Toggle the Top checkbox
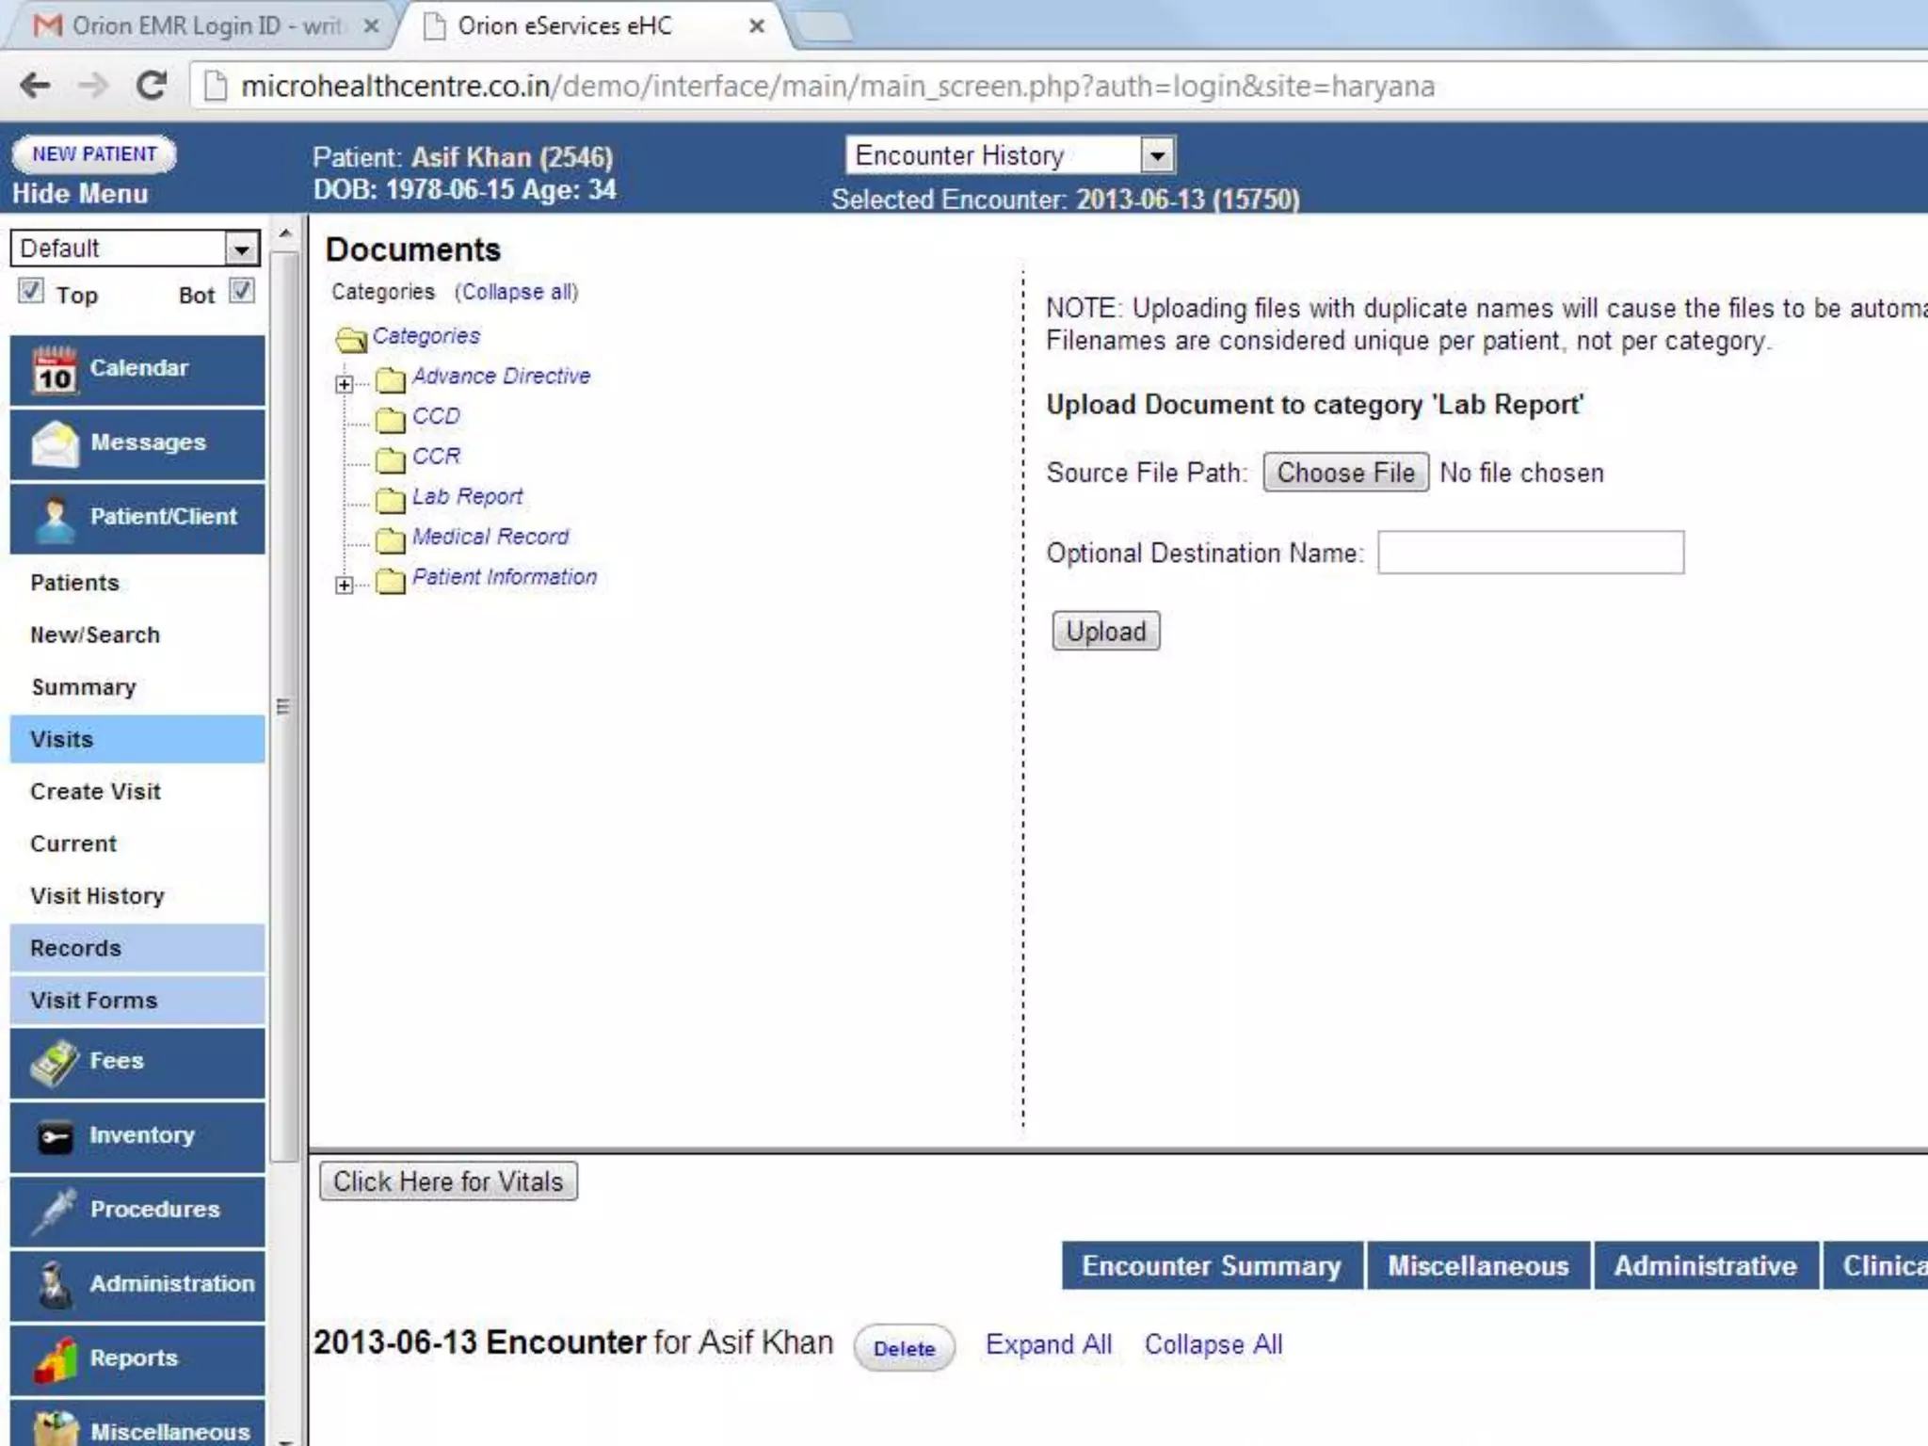1928x1446 pixels. click(x=31, y=291)
